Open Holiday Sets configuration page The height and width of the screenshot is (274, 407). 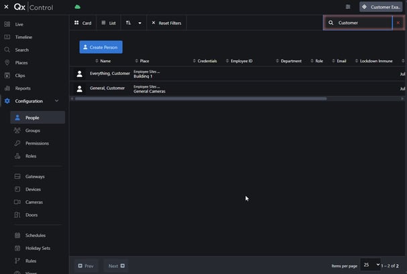click(38, 248)
